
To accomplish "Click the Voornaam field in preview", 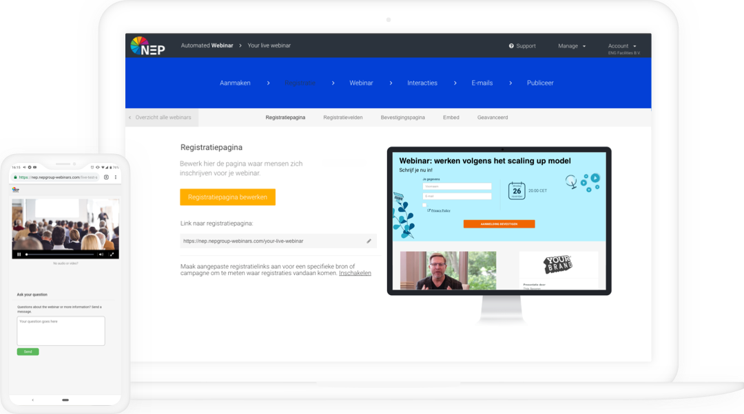I will tap(457, 186).
